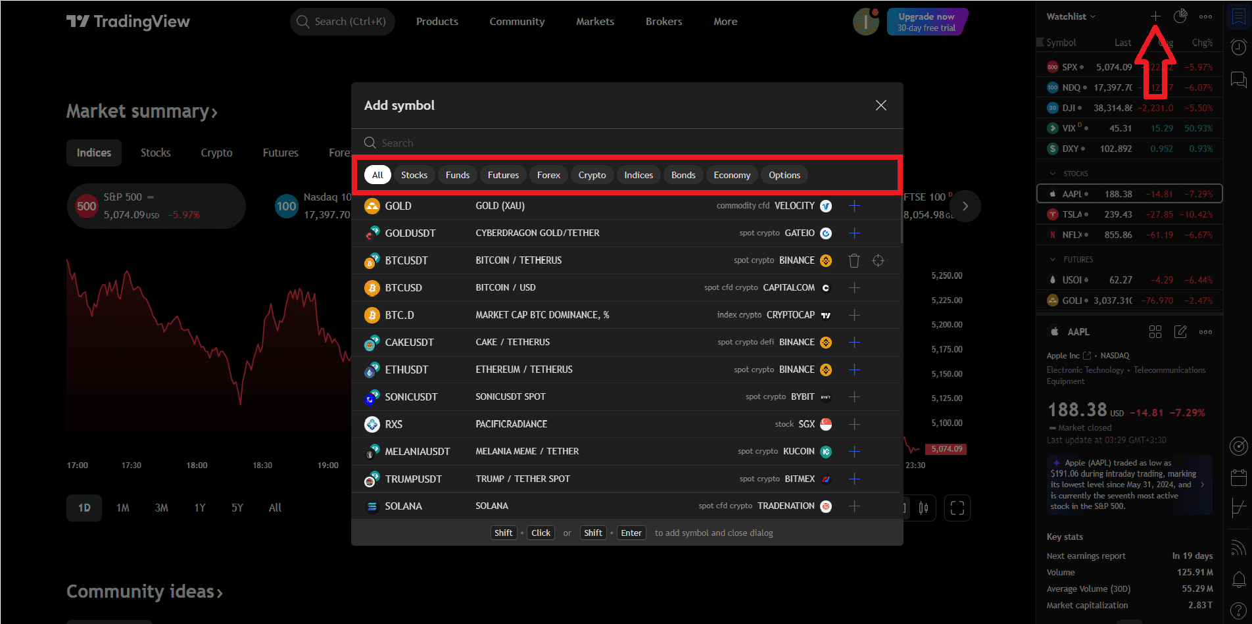Image resolution: width=1252 pixels, height=624 pixels.
Task: Select the 1M chart range
Action: (123, 508)
